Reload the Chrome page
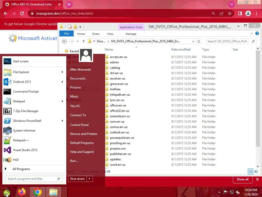Screen dimensions: 262x197 [22, 13]
